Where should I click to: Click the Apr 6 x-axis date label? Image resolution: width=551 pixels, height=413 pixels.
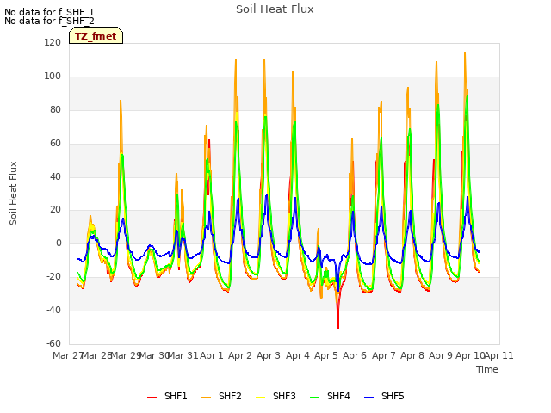(x=355, y=355)
